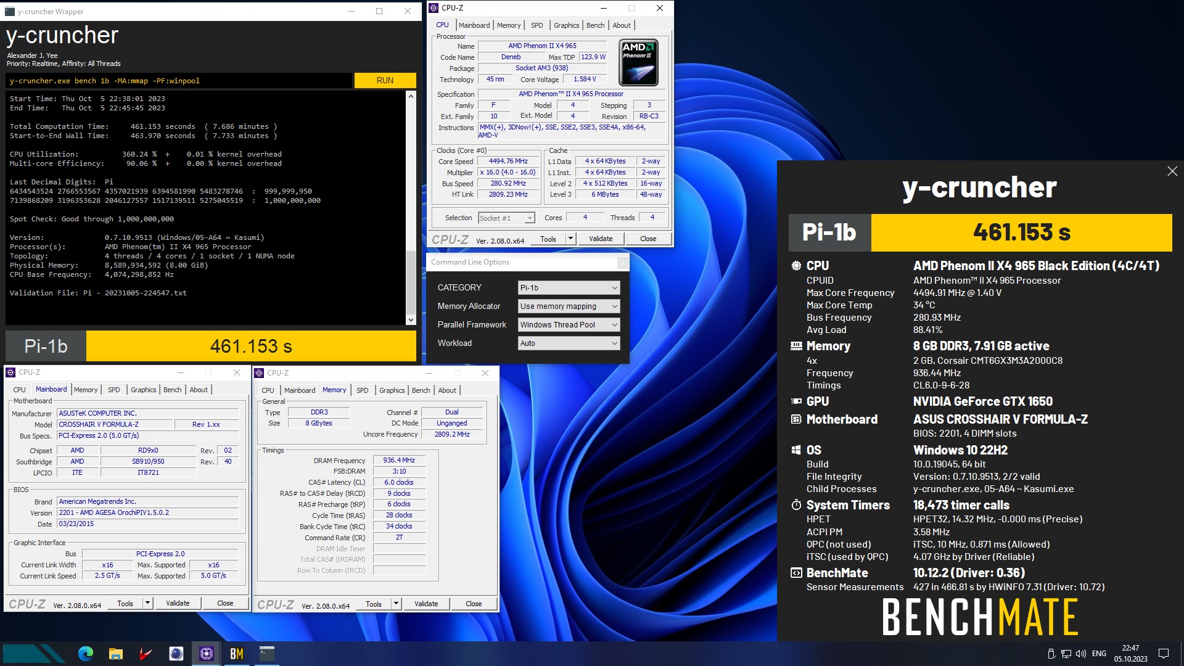Screen dimensions: 1184x666
Task: Expand Tools arrow in Mainboard CPU-Z window
Action: (x=147, y=603)
